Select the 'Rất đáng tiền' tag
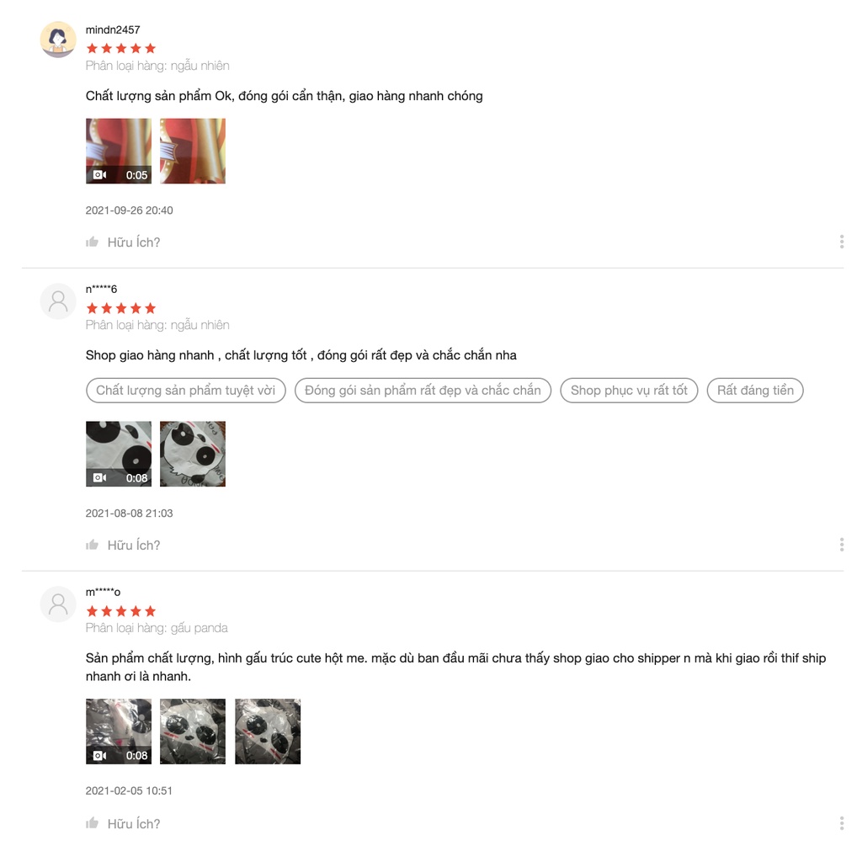862x862 pixels. pyautogui.click(x=755, y=391)
